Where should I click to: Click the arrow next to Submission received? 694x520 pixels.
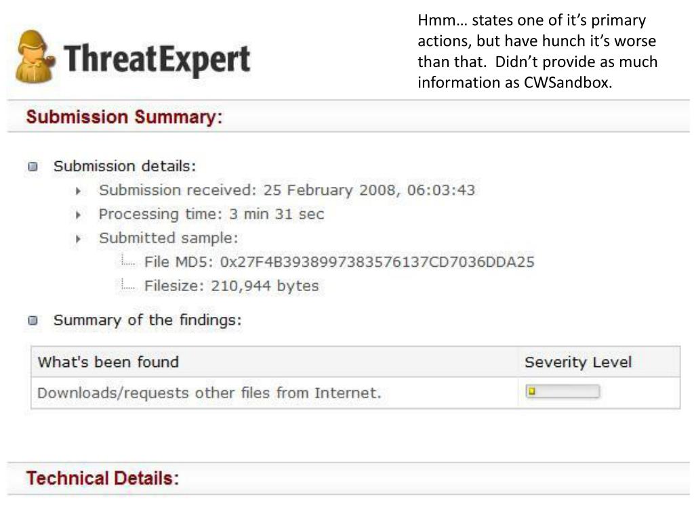click(79, 191)
